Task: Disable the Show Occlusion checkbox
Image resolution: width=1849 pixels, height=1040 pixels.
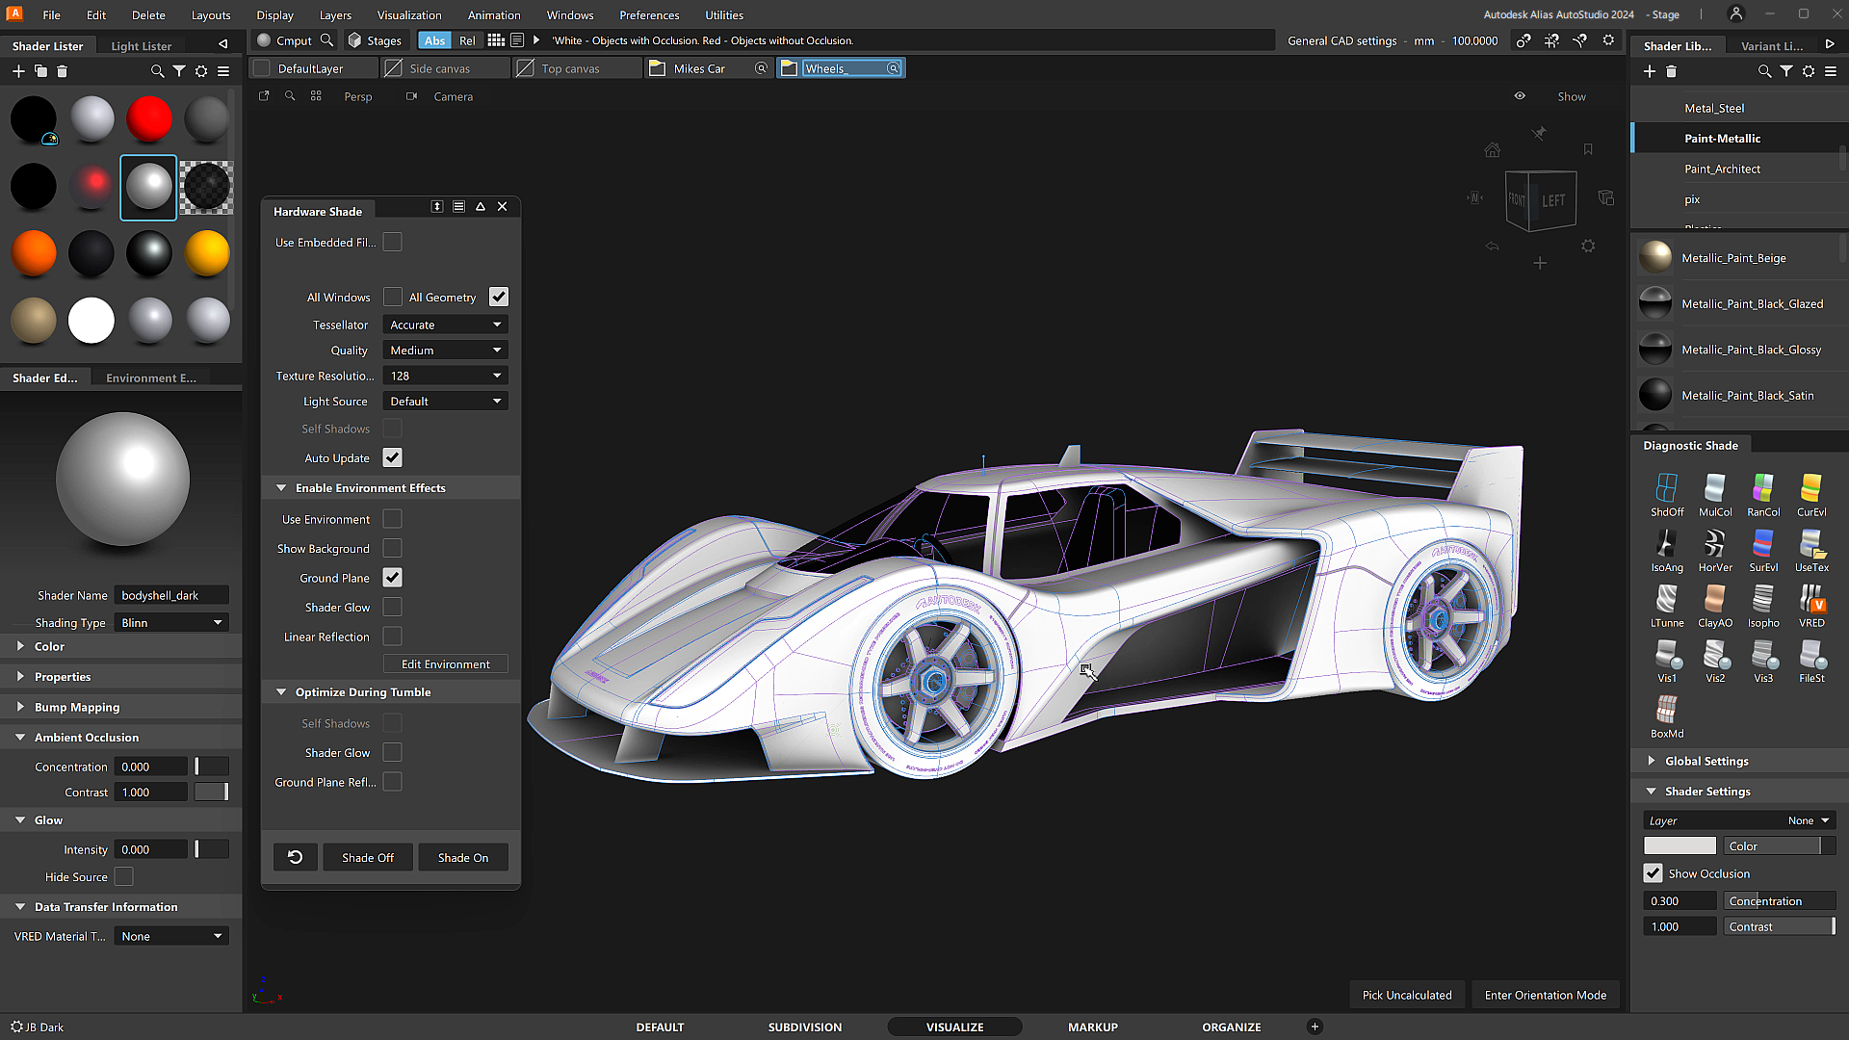Action: [1653, 873]
